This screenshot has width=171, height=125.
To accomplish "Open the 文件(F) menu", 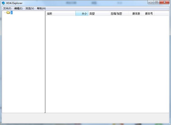I will point(7,8).
